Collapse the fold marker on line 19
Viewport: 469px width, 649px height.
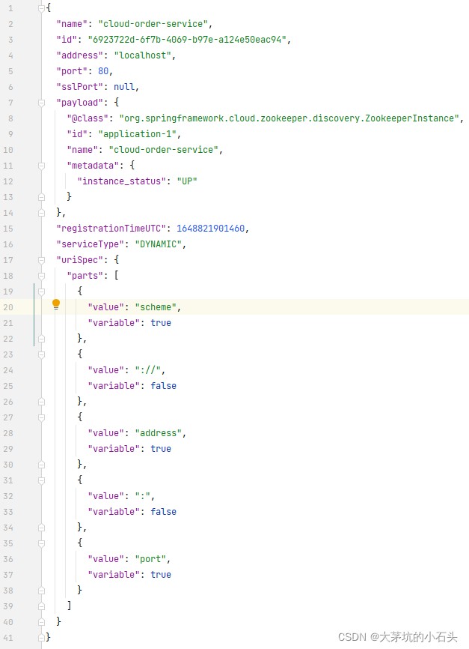[x=41, y=292]
